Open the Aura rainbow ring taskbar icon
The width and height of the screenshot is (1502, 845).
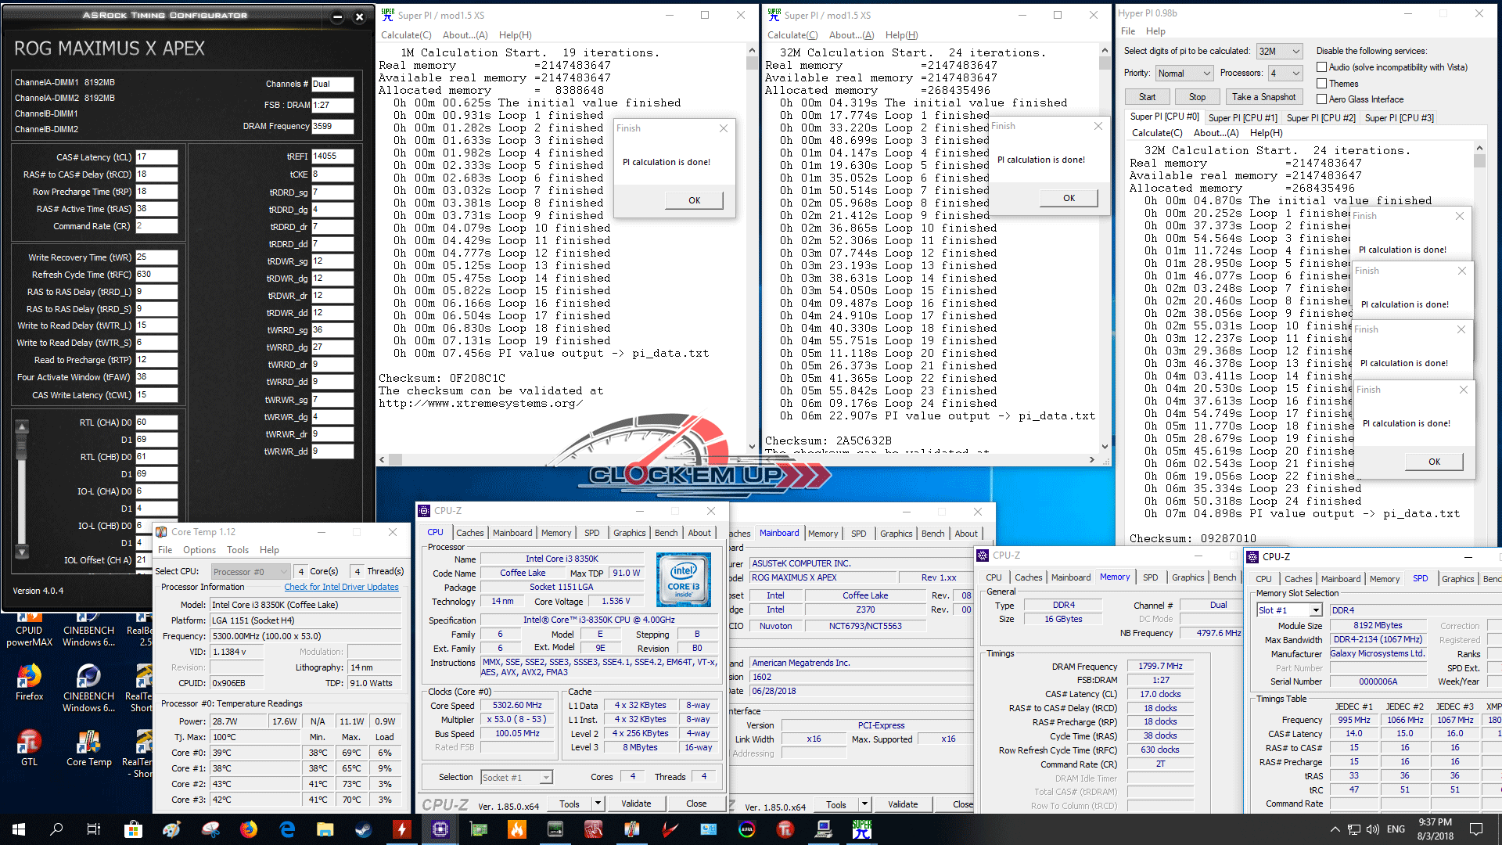pos(747,829)
